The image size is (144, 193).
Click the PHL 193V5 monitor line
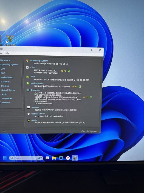coord(48,95)
